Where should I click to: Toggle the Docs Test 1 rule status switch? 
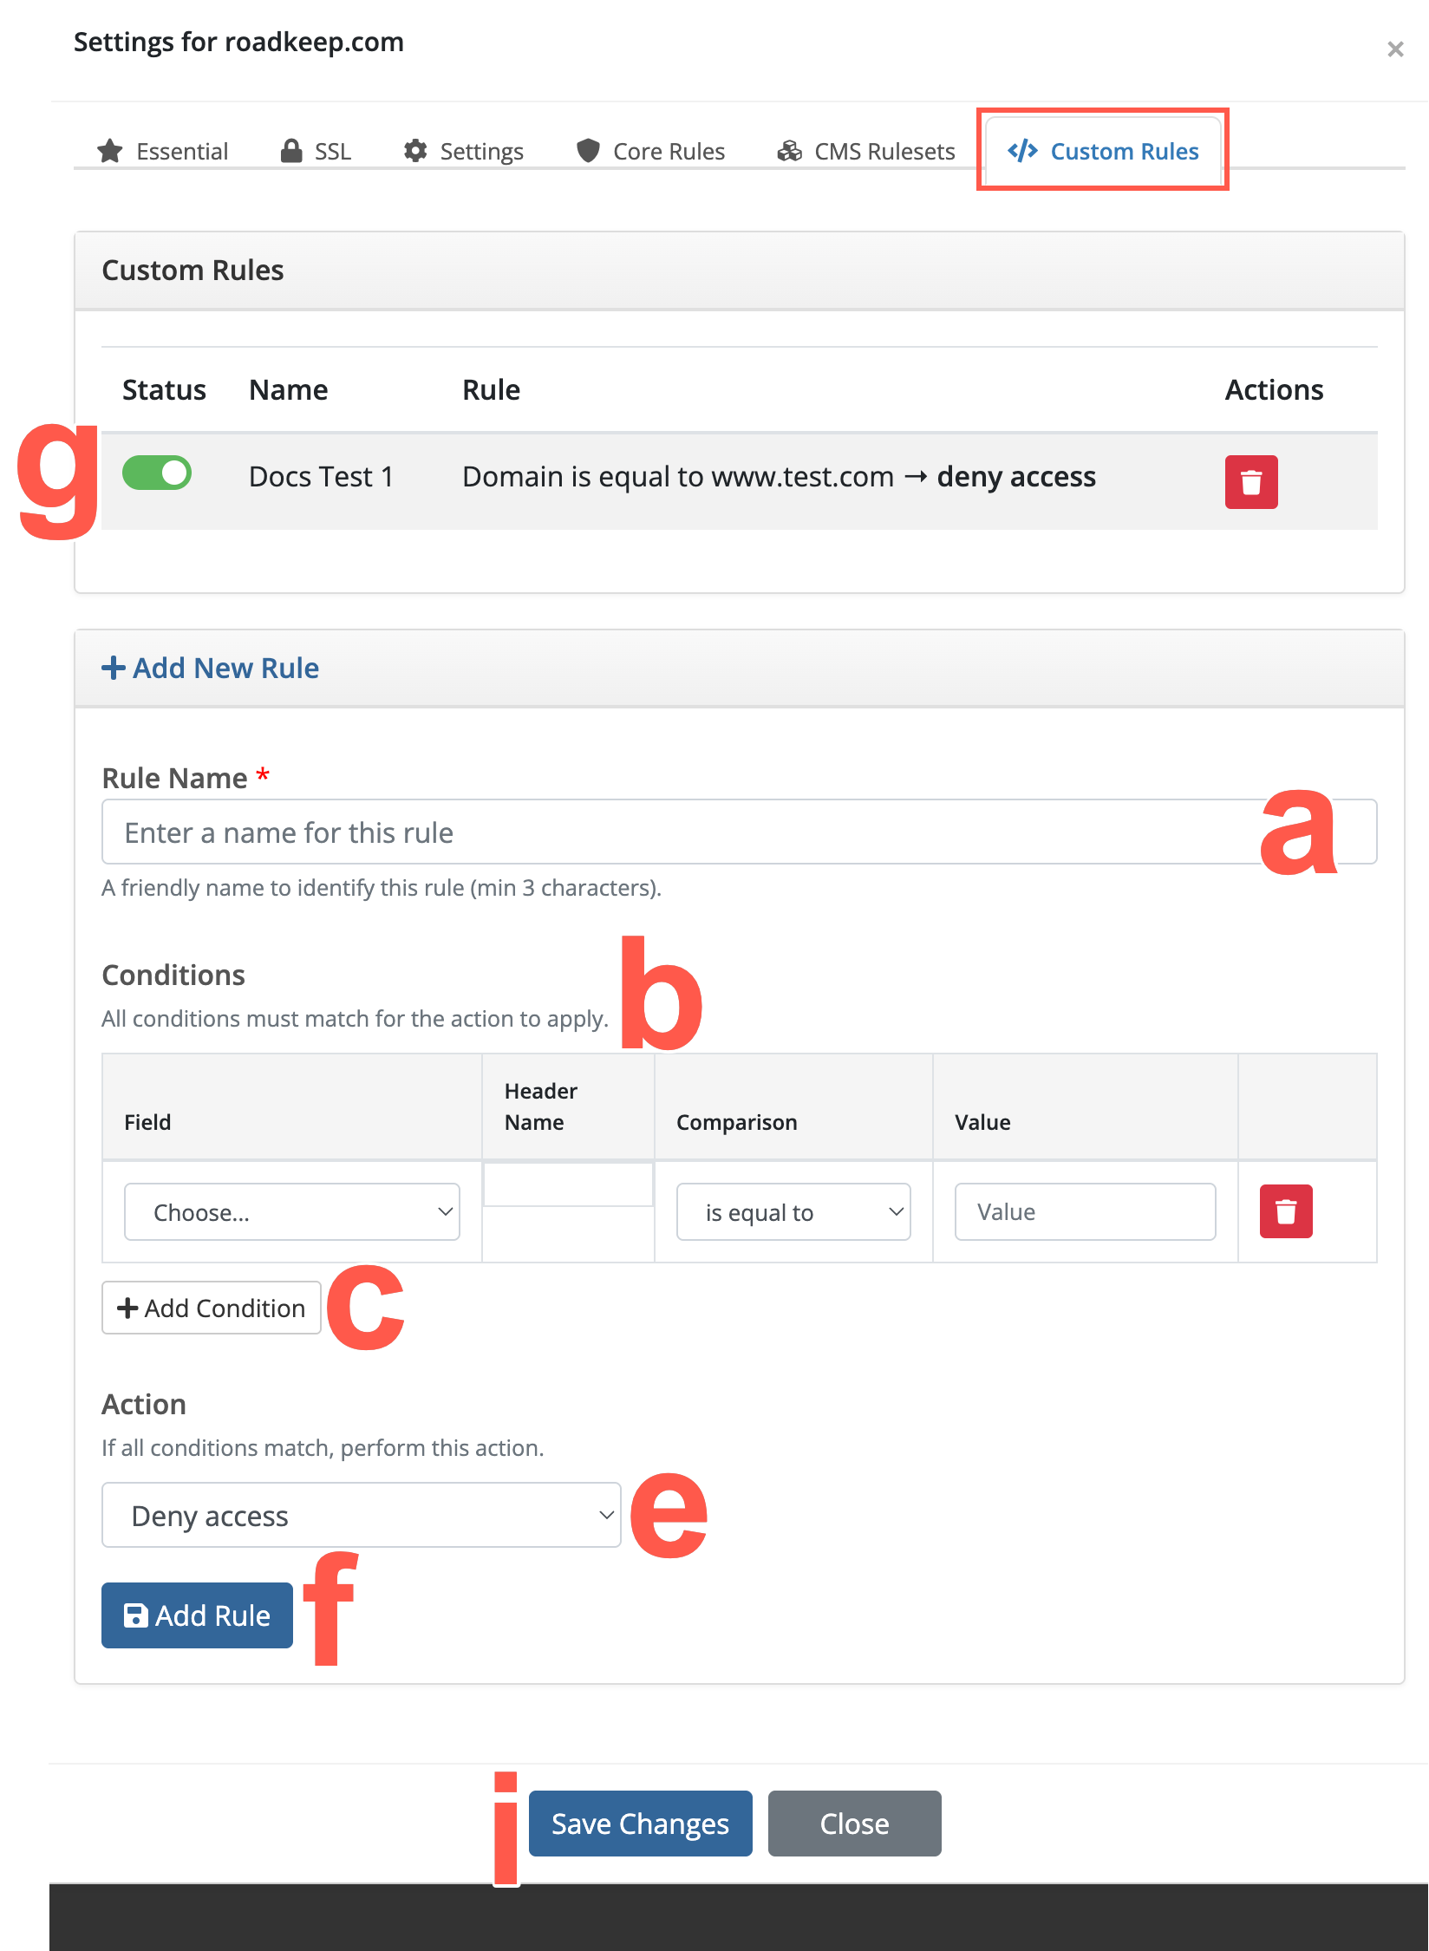(x=157, y=473)
